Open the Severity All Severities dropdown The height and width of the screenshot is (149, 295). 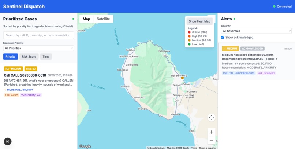coord(256,31)
